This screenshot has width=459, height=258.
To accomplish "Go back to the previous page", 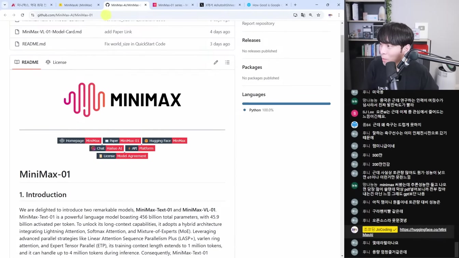I will (5, 15).
